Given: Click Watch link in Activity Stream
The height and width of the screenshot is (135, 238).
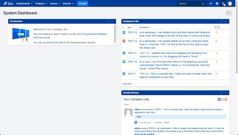Looking at the screenshot, I should 167,122.
